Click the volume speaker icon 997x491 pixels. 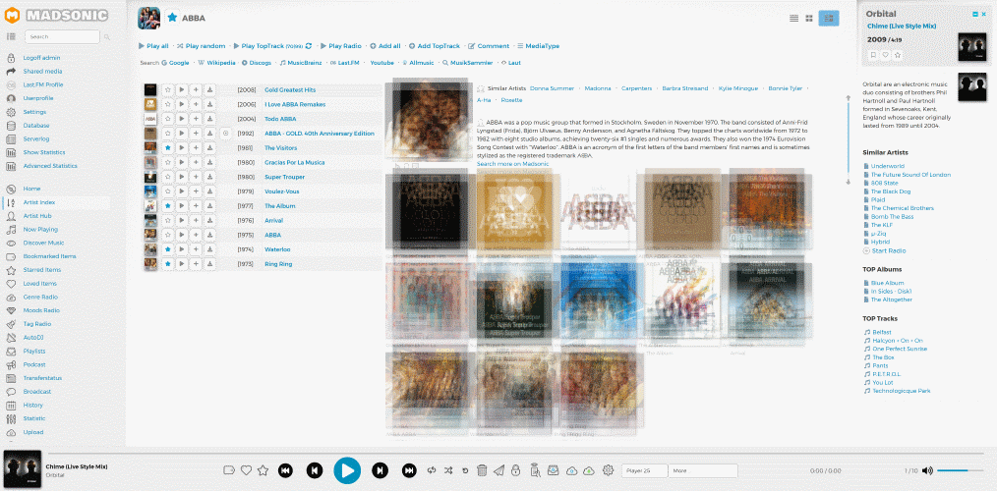point(927,470)
